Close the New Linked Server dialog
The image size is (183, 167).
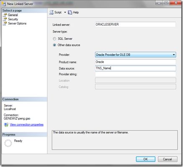176,3
